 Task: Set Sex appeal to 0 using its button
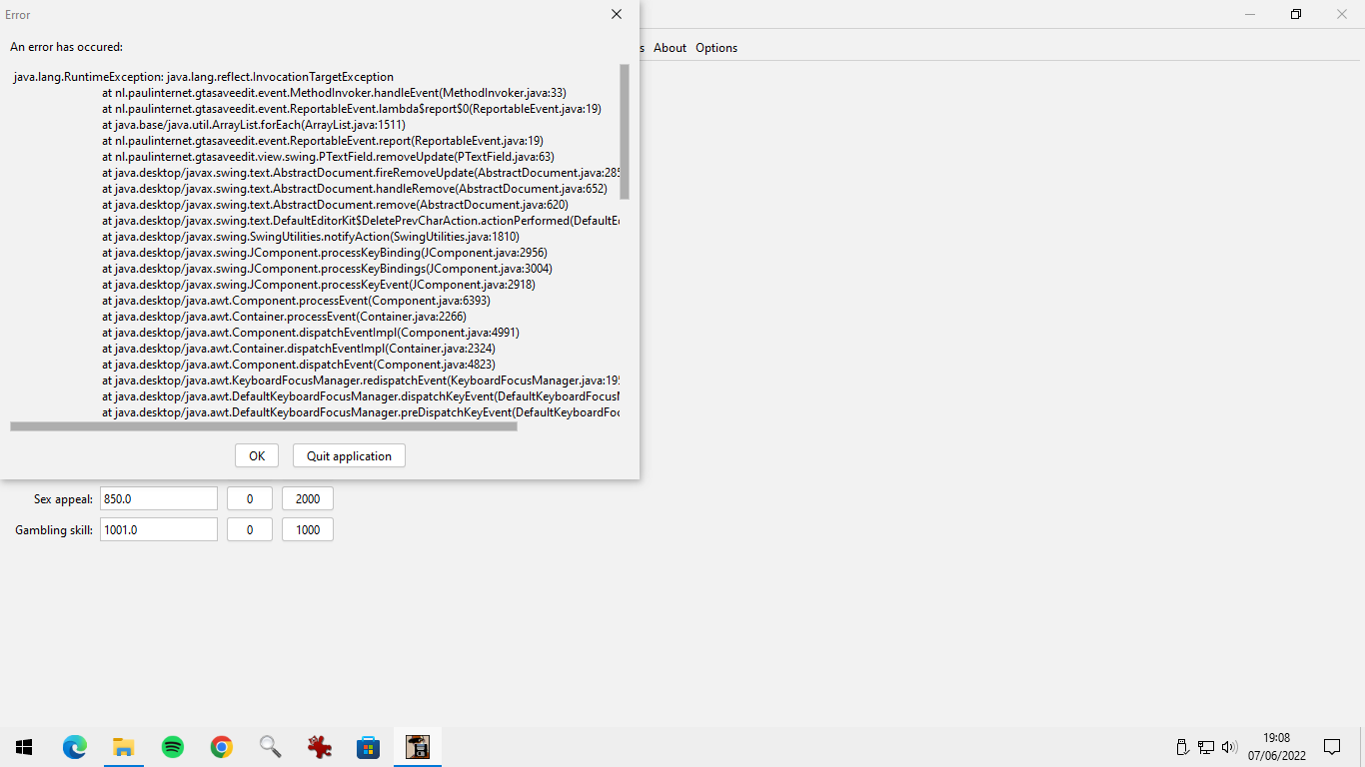249,498
